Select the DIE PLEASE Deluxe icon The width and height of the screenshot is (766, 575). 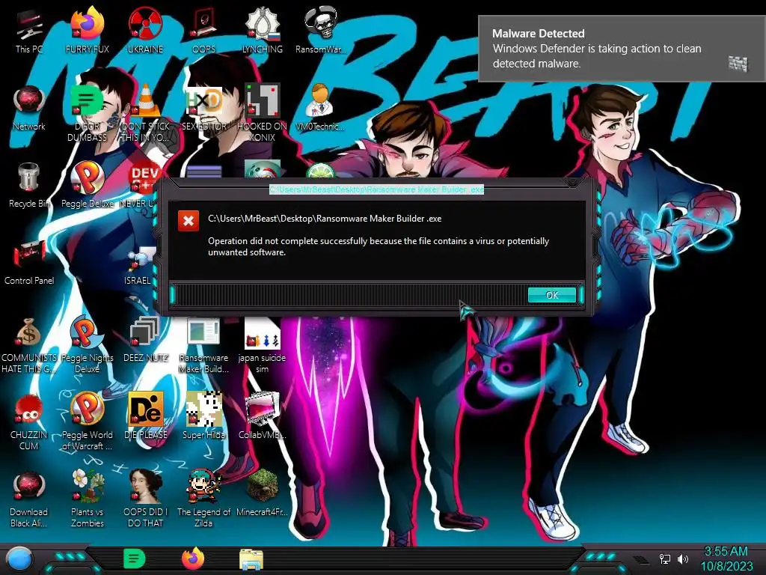tap(145, 416)
